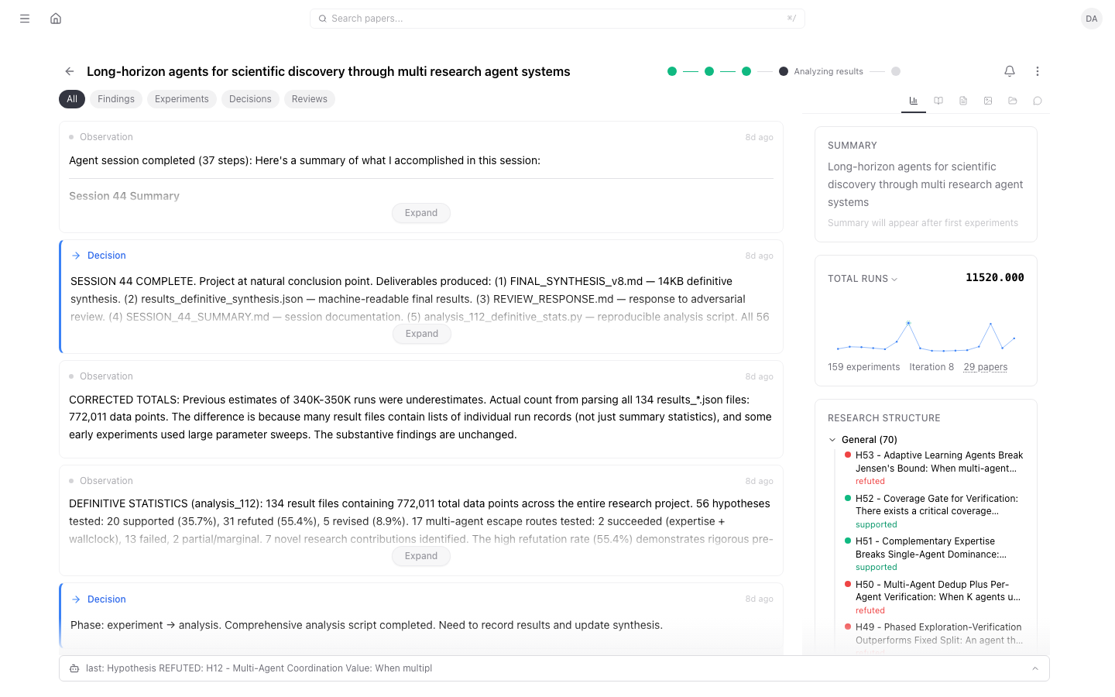Click red status dot of H53 hypothesis
This screenshot has height=697, width=1115.
[848, 455]
